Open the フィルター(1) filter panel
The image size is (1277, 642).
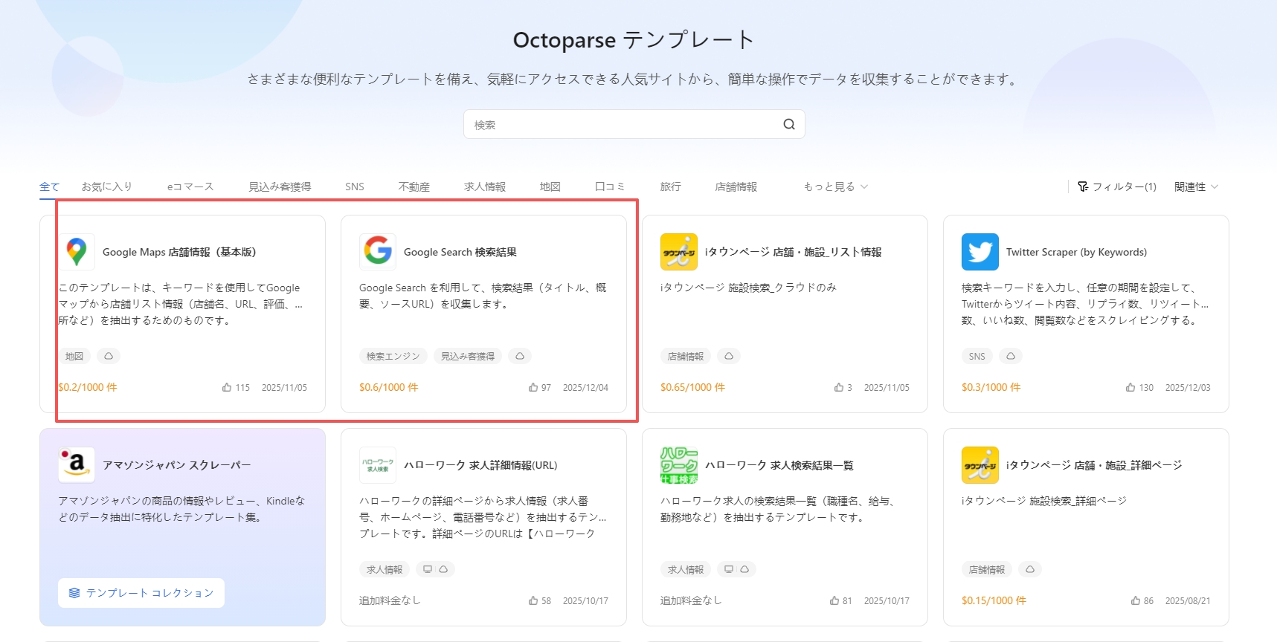1117,187
